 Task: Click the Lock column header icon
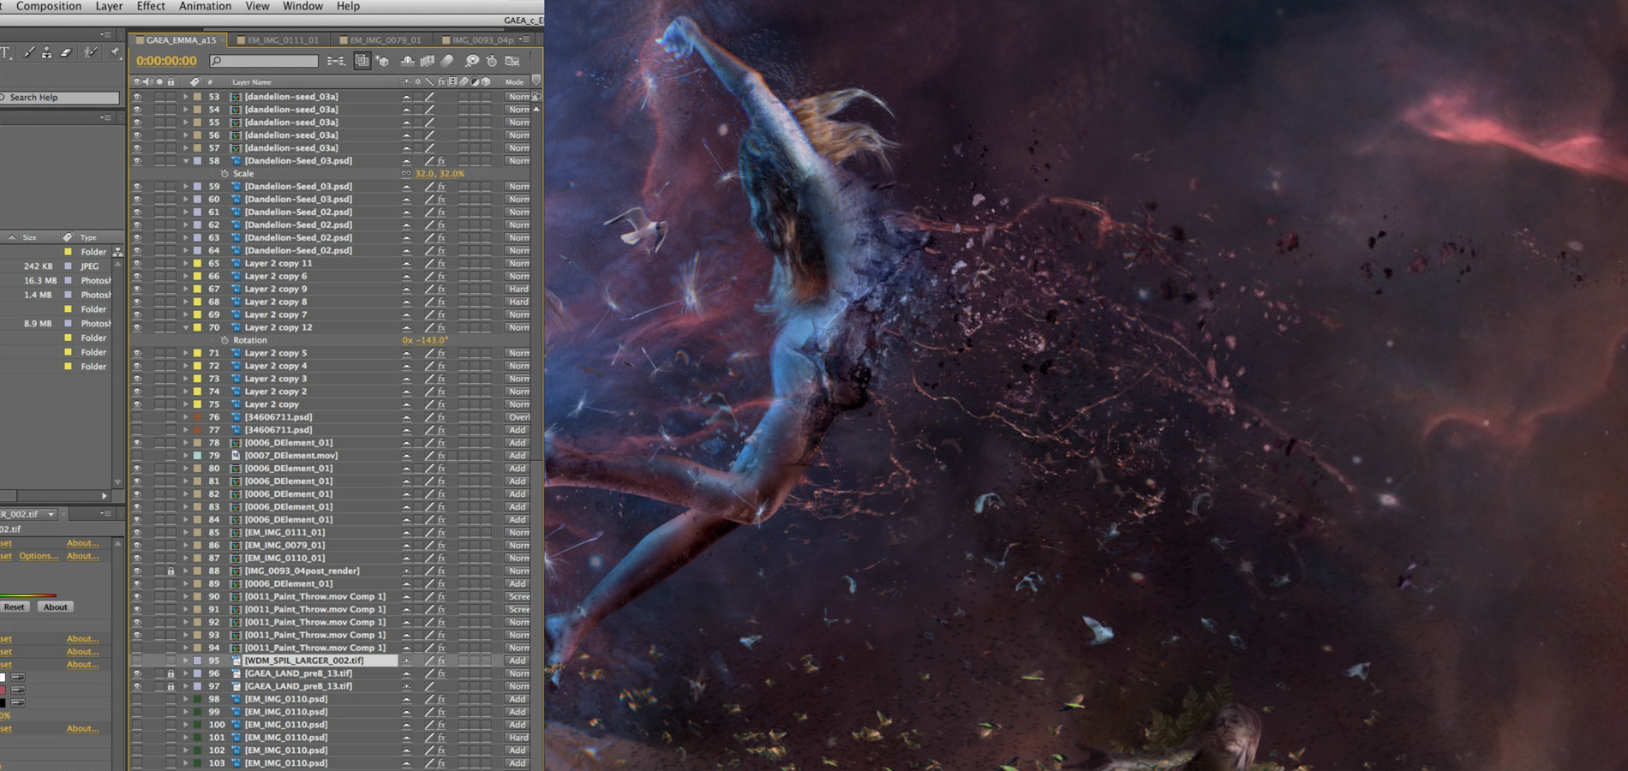pyautogui.click(x=171, y=82)
